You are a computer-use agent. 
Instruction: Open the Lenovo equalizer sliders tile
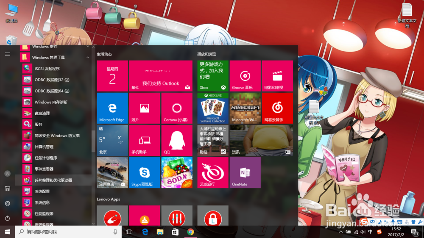pyautogui.click(x=177, y=216)
